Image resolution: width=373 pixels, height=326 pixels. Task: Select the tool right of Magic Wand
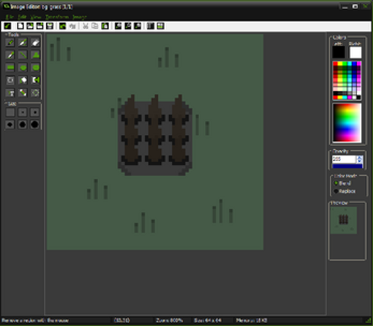36,80
